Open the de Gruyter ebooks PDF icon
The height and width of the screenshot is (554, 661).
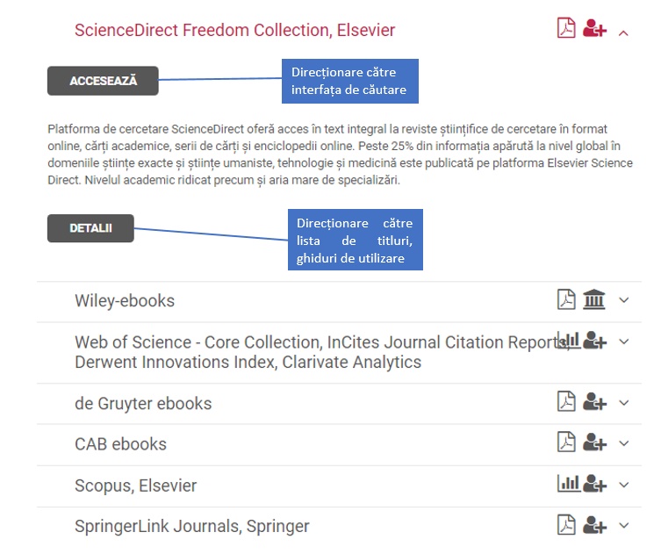pyautogui.click(x=566, y=401)
